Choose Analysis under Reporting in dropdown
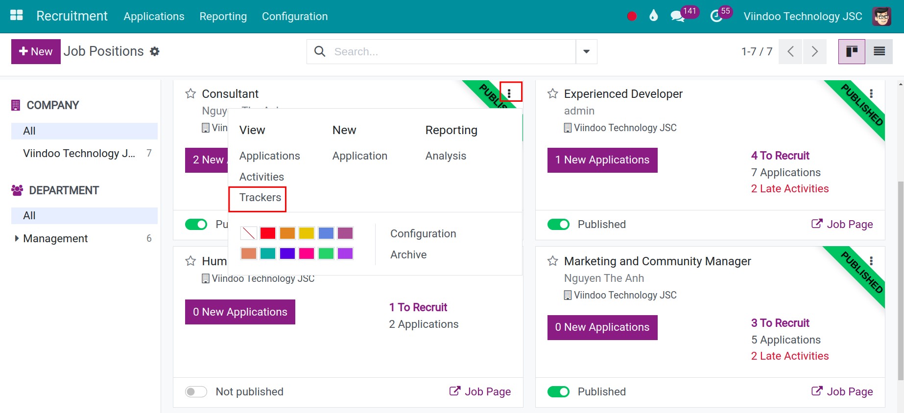The height and width of the screenshot is (413, 904). tap(446, 156)
